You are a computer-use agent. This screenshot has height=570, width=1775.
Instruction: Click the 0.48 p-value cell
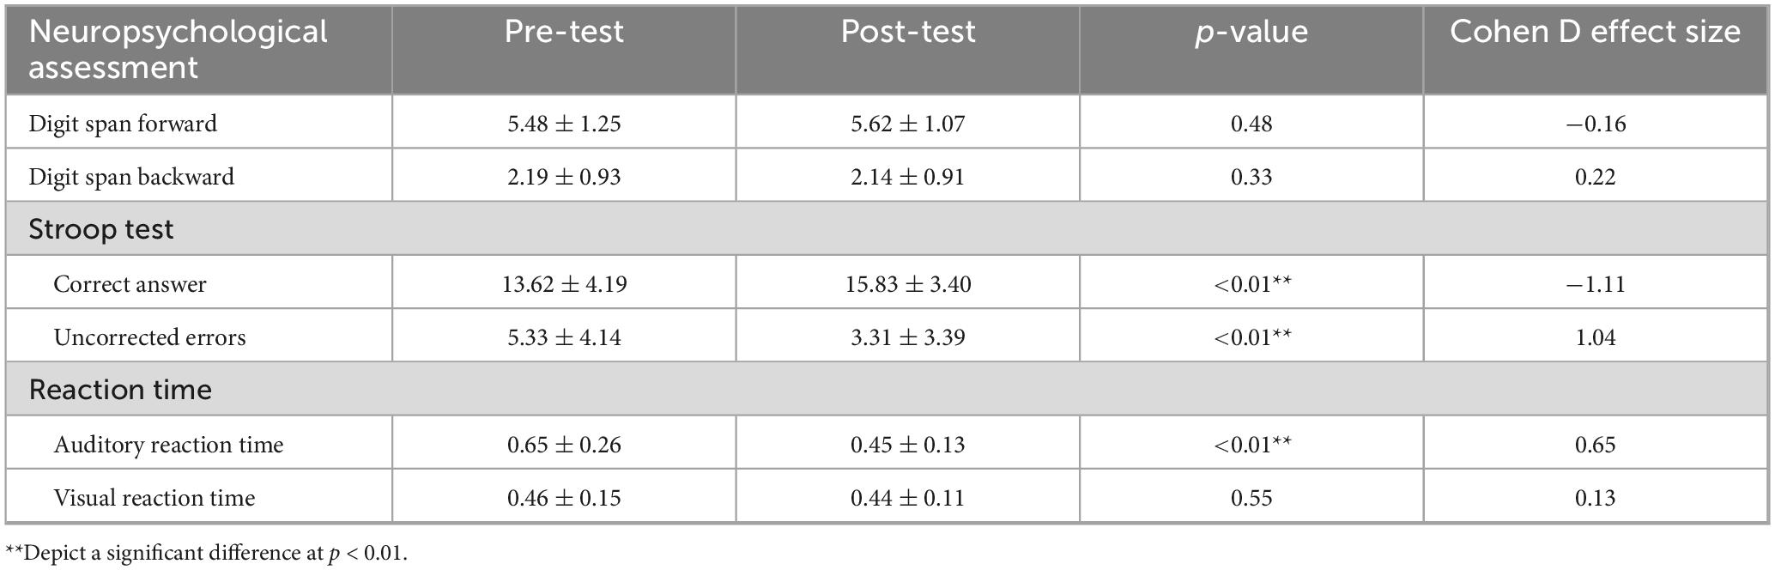tap(1251, 124)
